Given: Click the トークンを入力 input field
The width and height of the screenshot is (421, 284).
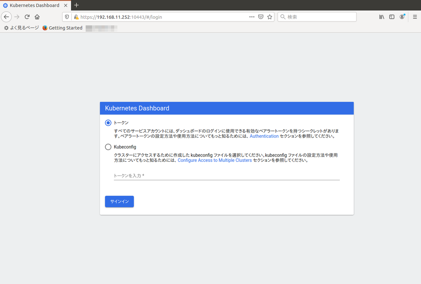Looking at the screenshot, I should (x=227, y=175).
